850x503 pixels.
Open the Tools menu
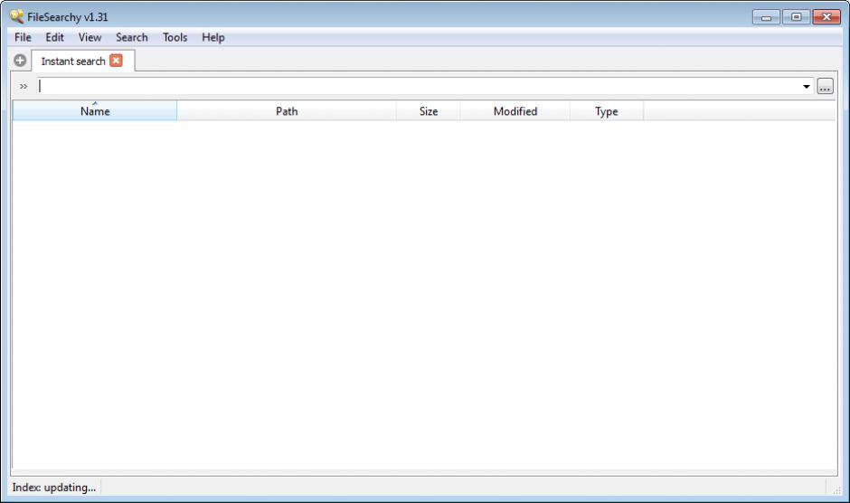click(x=175, y=37)
